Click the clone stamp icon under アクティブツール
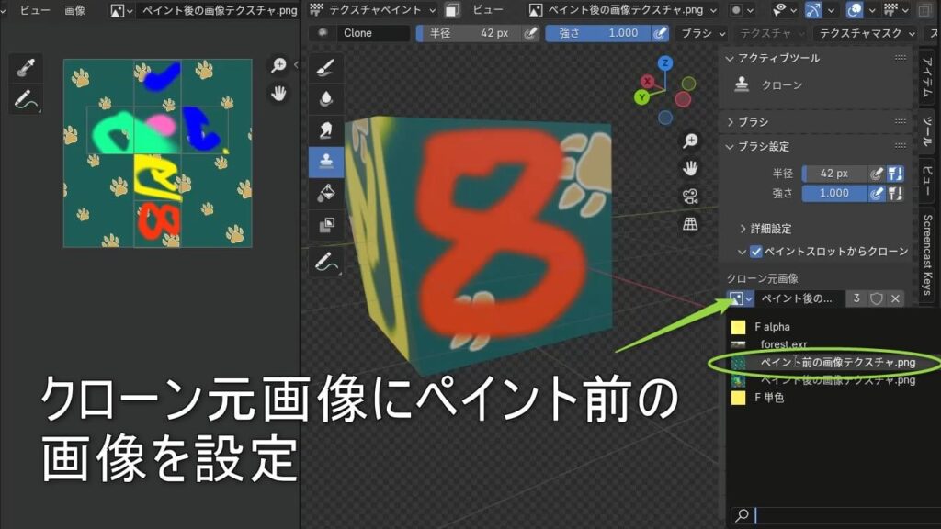The image size is (941, 529). [x=742, y=84]
